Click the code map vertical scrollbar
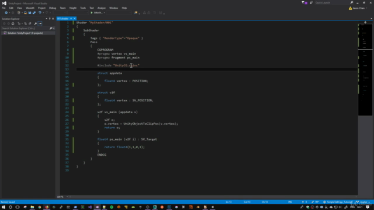The width and height of the screenshot is (374, 210). point(365,69)
